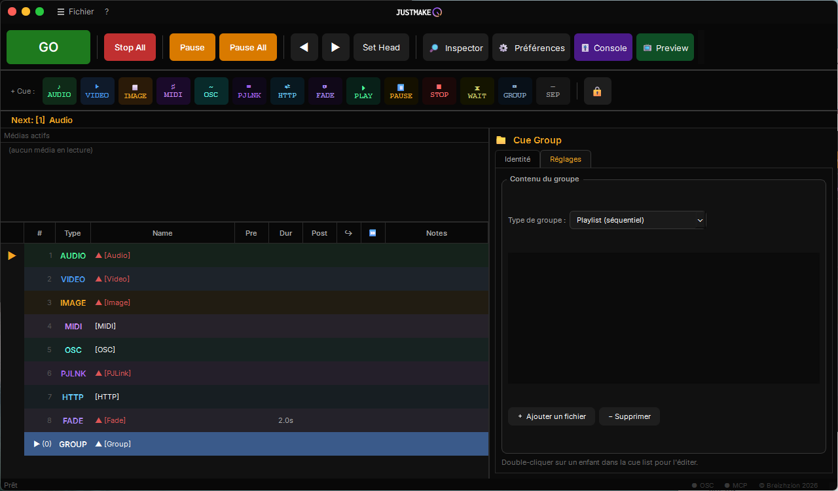This screenshot has width=838, height=491.
Task: Switch to the Identité tab
Action: click(x=517, y=159)
